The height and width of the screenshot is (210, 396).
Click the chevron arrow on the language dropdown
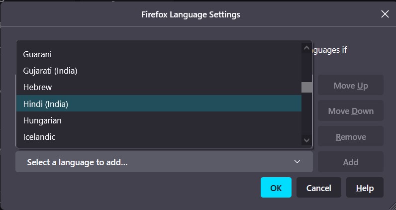297,162
